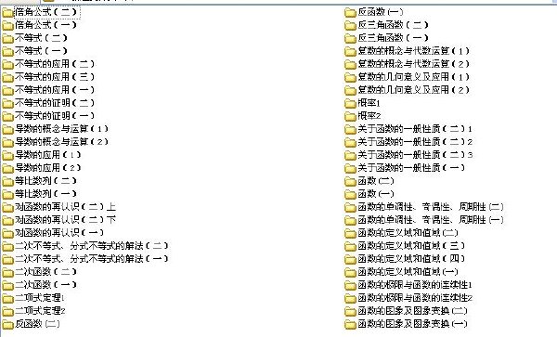The height and width of the screenshot is (337, 557).
Task: Click the folder icon beside 二项式定理1
Action: [7, 298]
